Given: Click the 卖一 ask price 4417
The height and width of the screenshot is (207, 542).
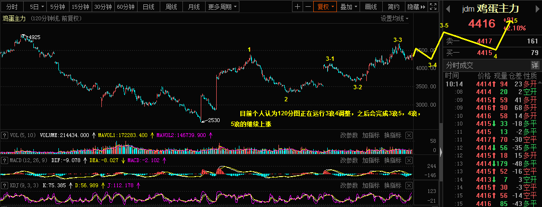Looking at the screenshot, I should pyautogui.click(x=484, y=41).
